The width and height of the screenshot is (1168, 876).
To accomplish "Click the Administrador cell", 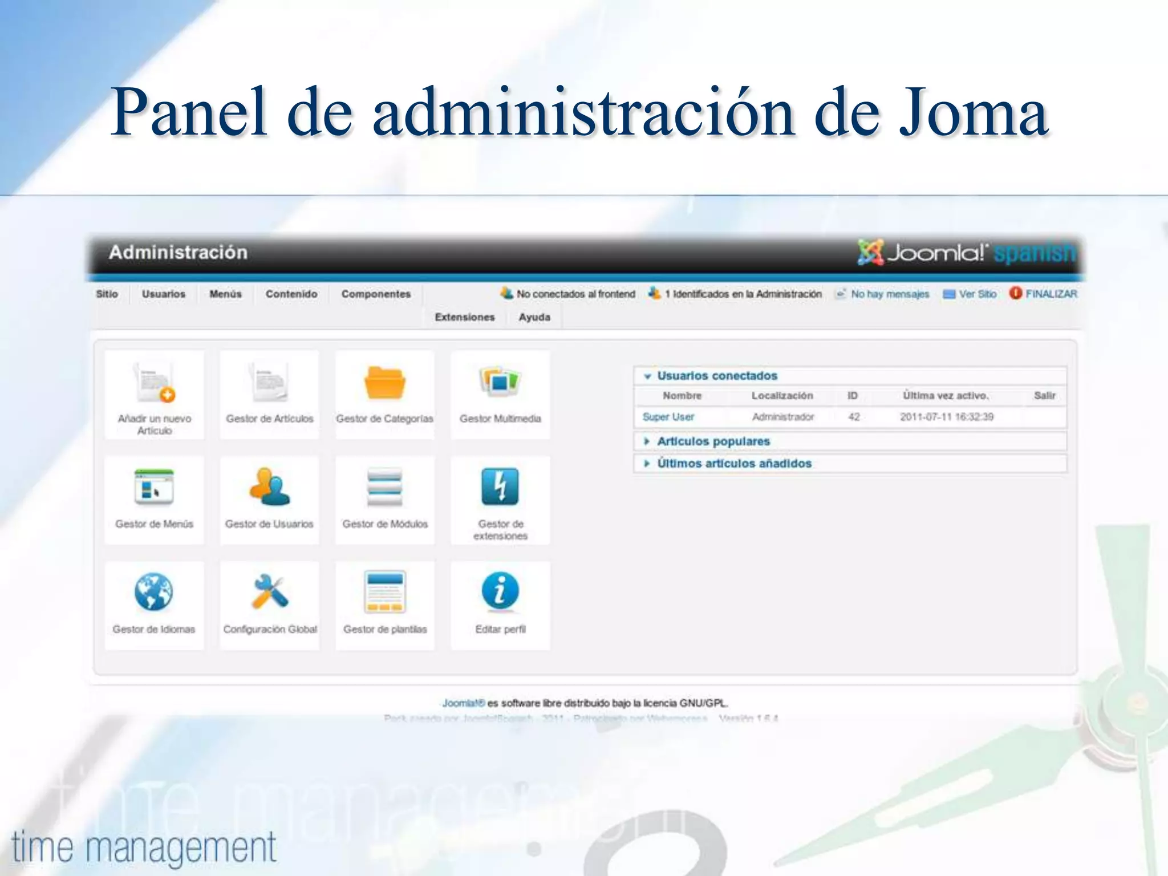I will [783, 417].
